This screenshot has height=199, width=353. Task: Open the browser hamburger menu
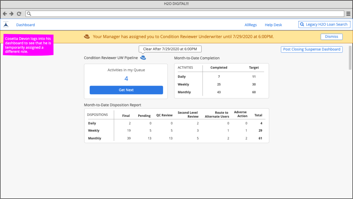pos(348,14)
